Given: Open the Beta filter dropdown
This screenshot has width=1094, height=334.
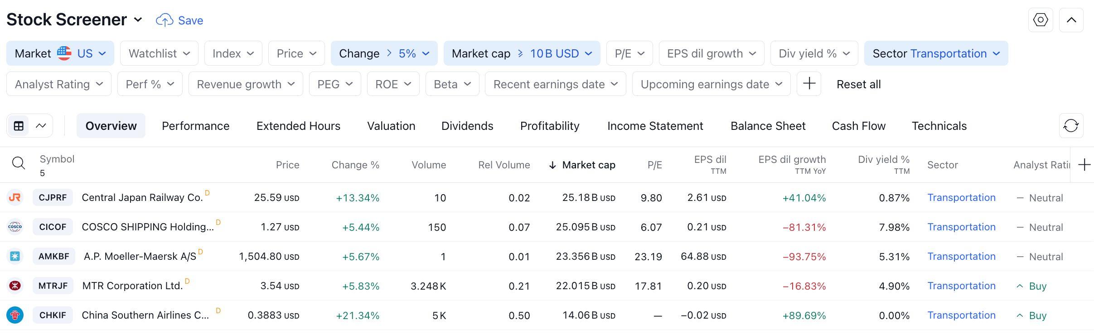Looking at the screenshot, I should (x=452, y=84).
